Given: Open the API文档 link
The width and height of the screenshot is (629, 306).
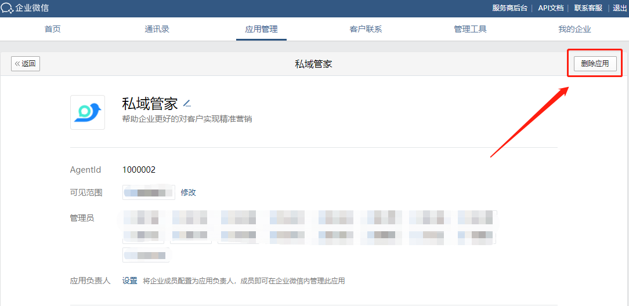Looking at the screenshot, I should pos(551,8).
